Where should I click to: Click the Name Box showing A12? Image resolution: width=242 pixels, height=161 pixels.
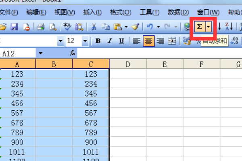click(x=18, y=54)
